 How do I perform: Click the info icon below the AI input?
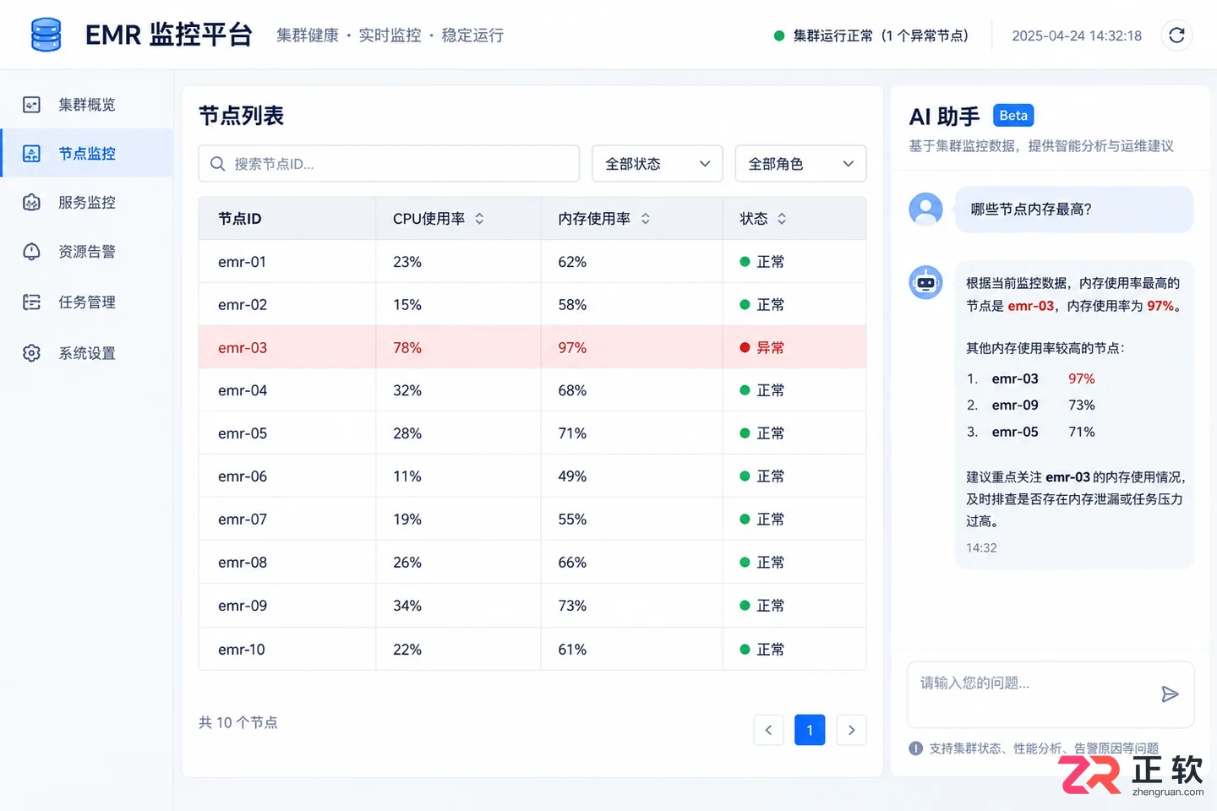(x=915, y=748)
